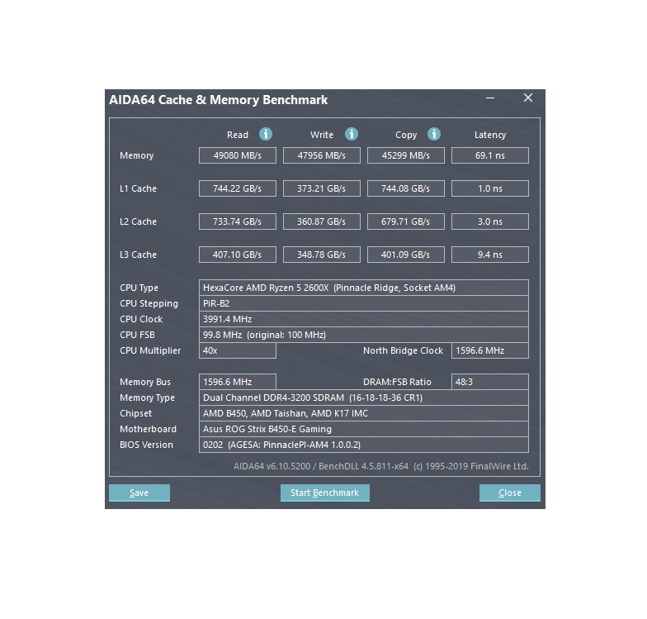The image size is (647, 619).
Task: Click the Read column info icon
Action: pos(266,134)
